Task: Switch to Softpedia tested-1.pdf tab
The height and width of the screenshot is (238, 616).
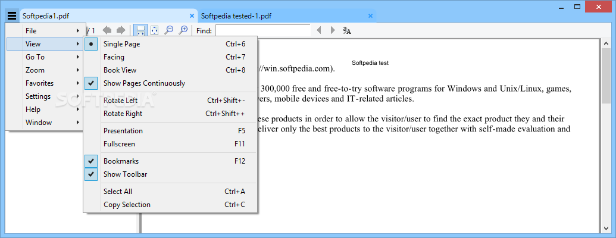Action: pos(287,16)
